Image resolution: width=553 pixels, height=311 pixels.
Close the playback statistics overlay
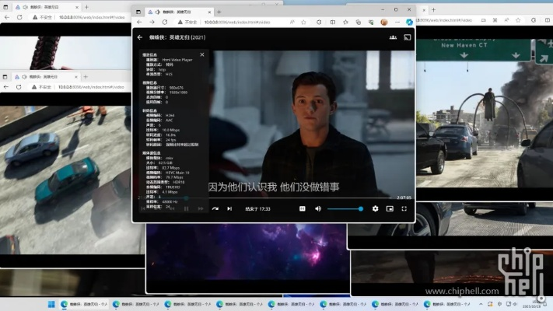[x=202, y=54]
